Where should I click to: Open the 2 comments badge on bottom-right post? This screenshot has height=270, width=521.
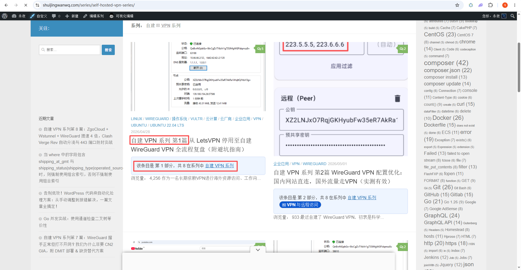click(x=402, y=247)
